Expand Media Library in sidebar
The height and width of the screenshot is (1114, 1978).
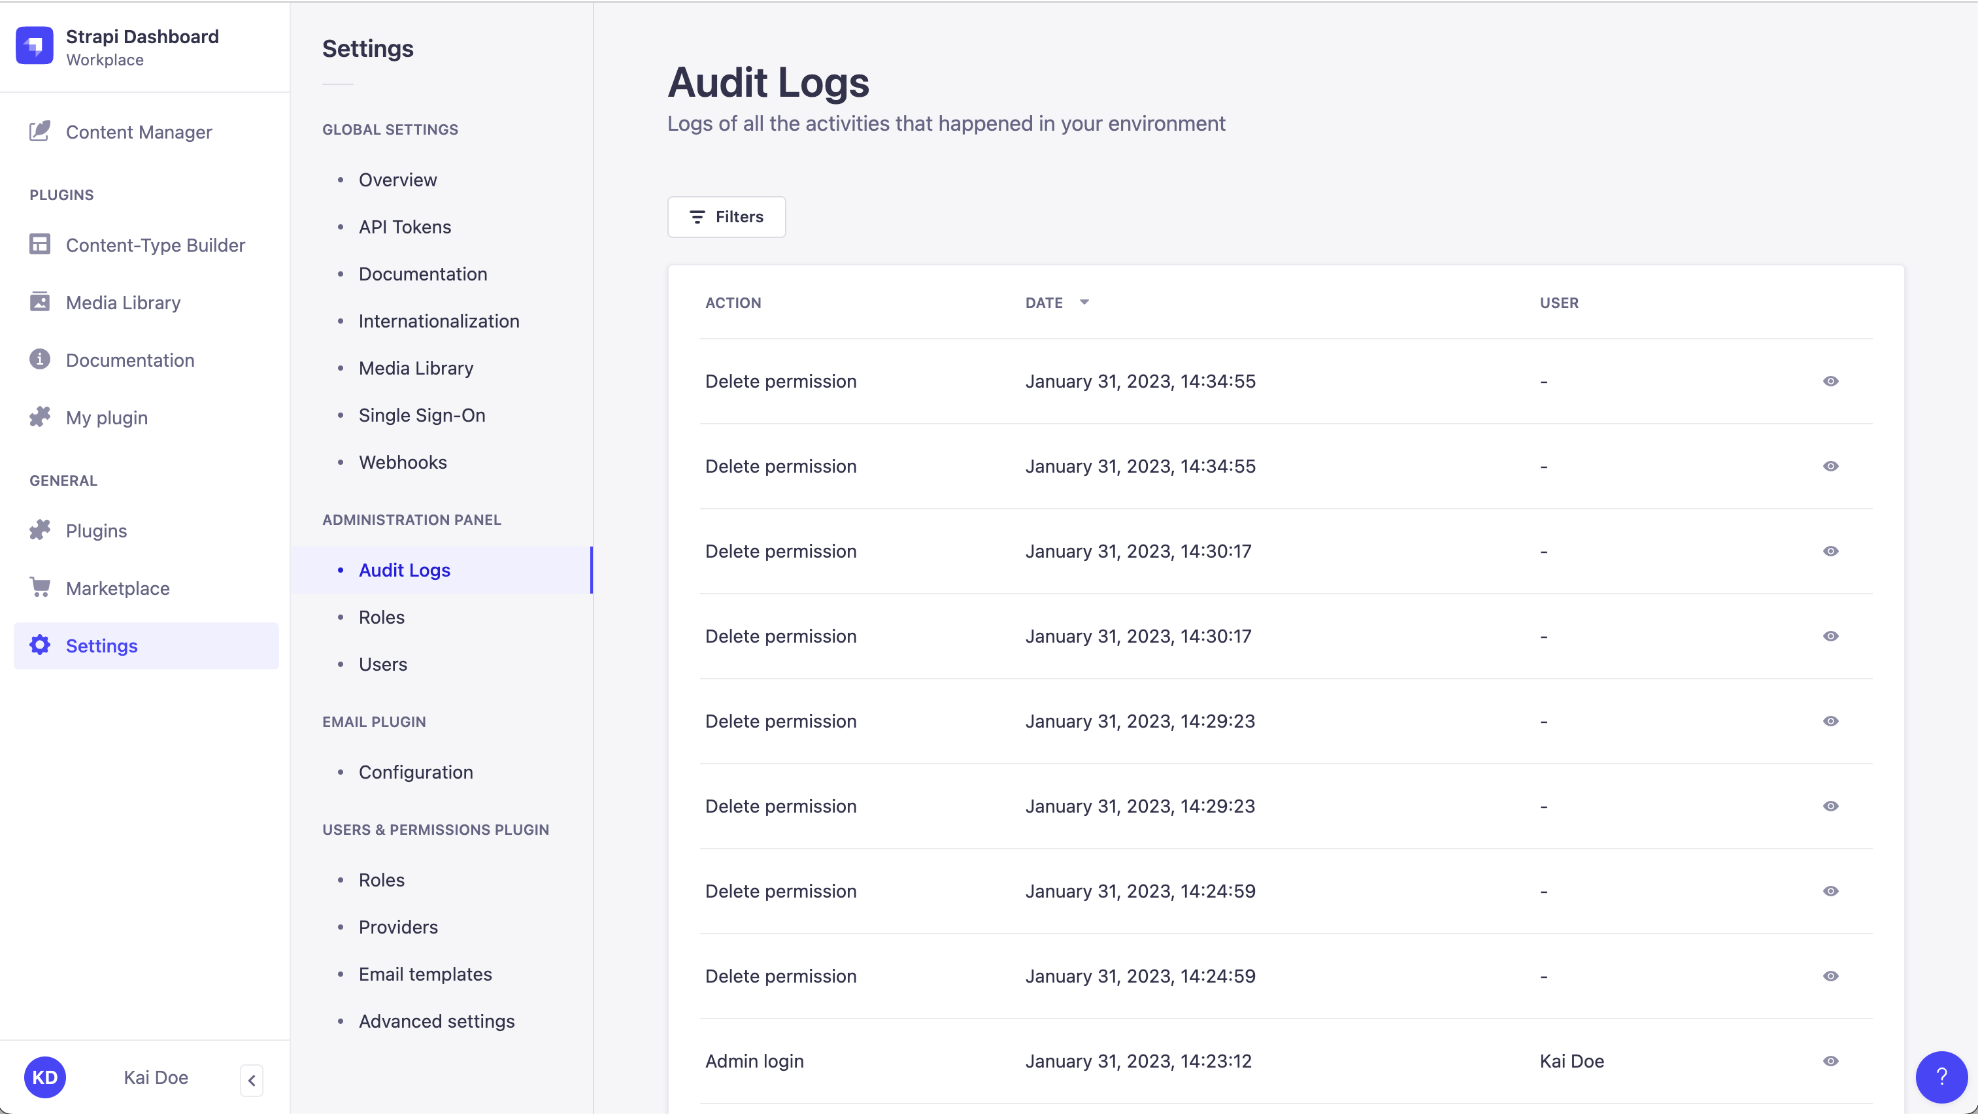click(x=124, y=301)
